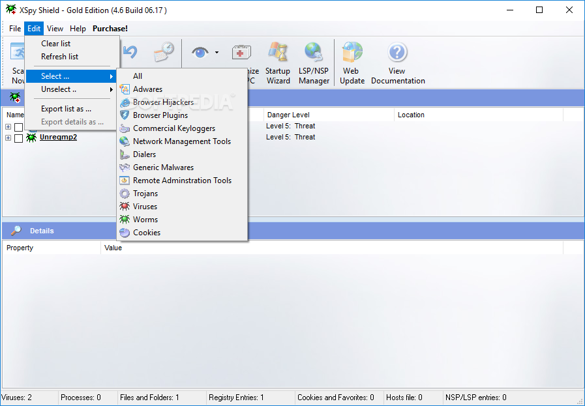Open the Startup Wizard tool
This screenshot has width=585, height=406.
[x=278, y=63]
